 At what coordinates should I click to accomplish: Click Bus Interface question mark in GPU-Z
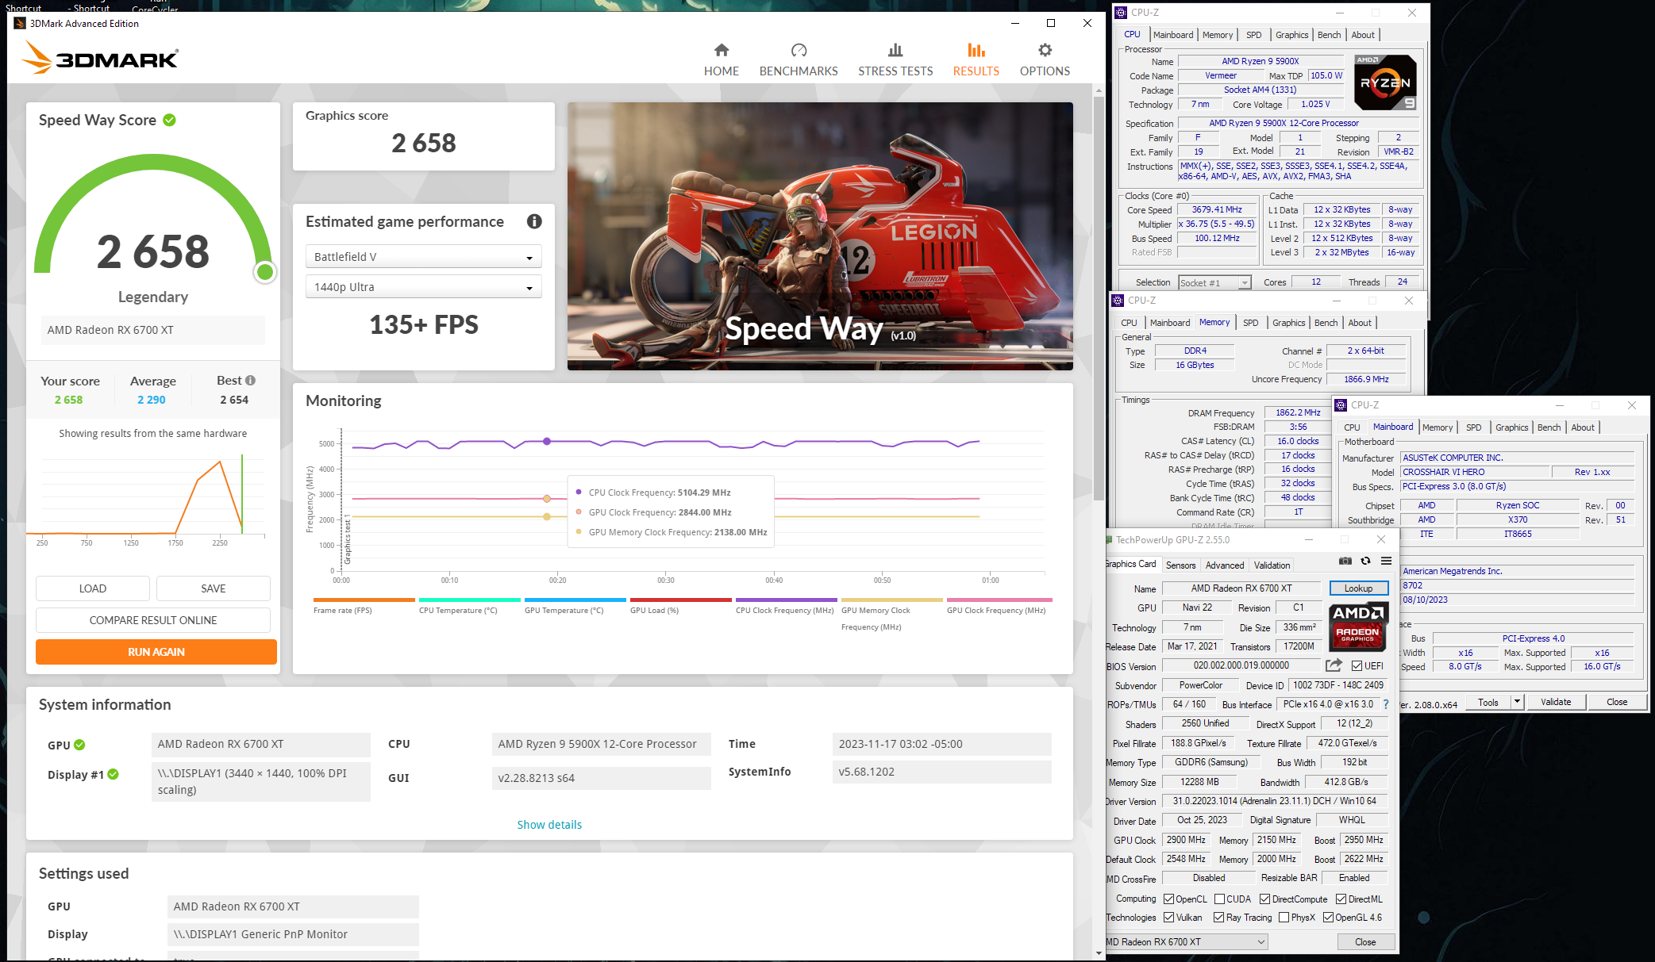pyautogui.click(x=1386, y=704)
